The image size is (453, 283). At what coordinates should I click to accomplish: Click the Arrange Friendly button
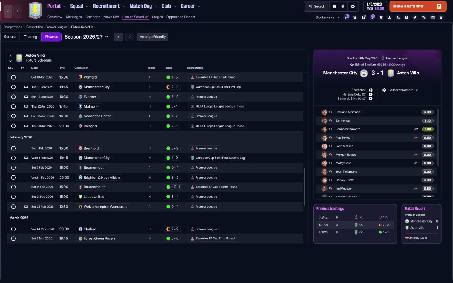(153, 37)
